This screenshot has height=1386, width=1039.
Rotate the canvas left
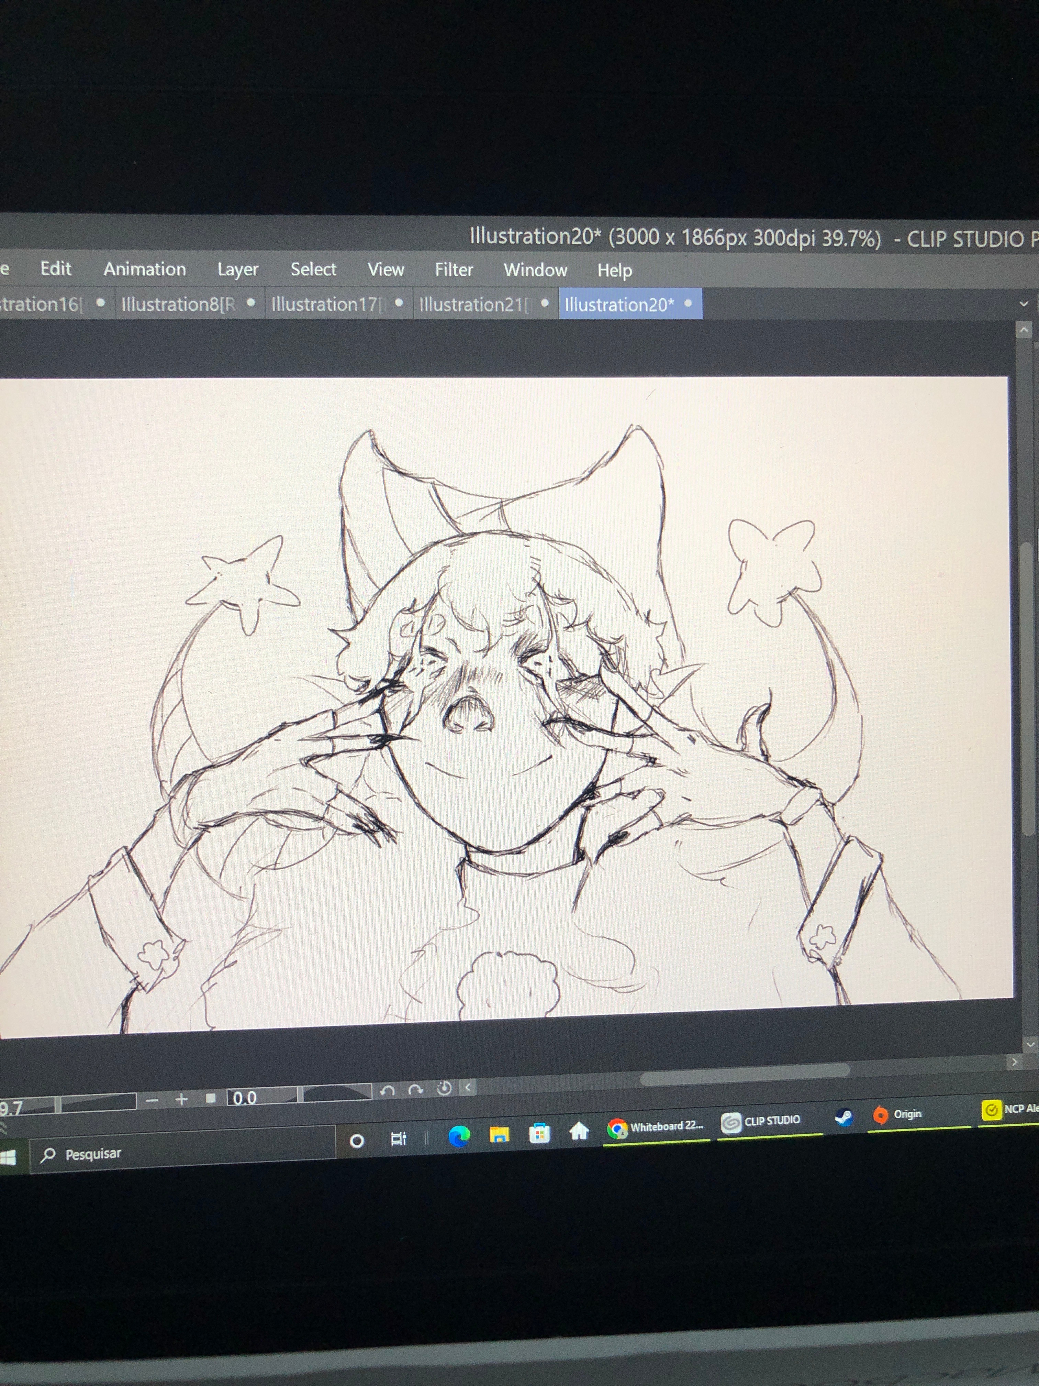(x=388, y=1091)
